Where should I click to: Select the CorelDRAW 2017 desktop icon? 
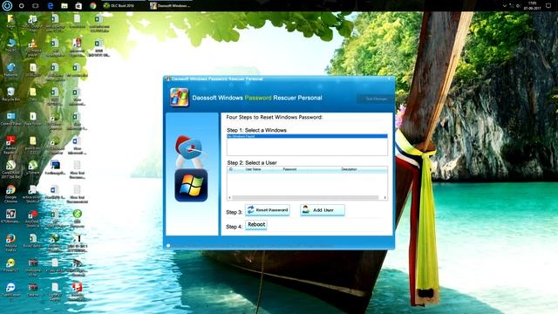coord(10,169)
